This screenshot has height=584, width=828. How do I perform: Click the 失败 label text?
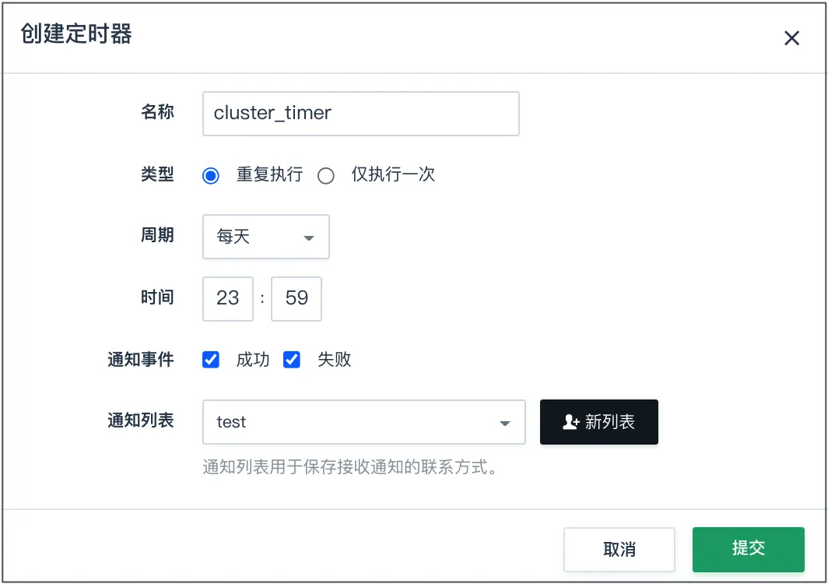coord(334,360)
